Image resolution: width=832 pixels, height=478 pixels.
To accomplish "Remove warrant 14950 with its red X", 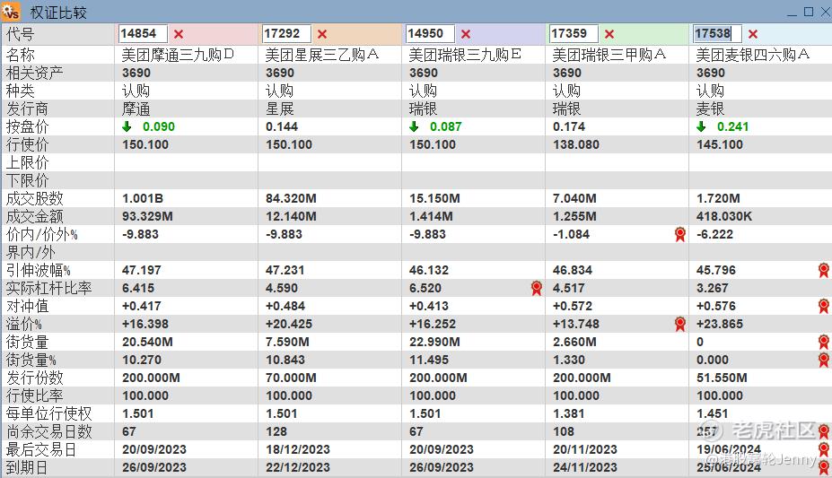I will point(466,34).
